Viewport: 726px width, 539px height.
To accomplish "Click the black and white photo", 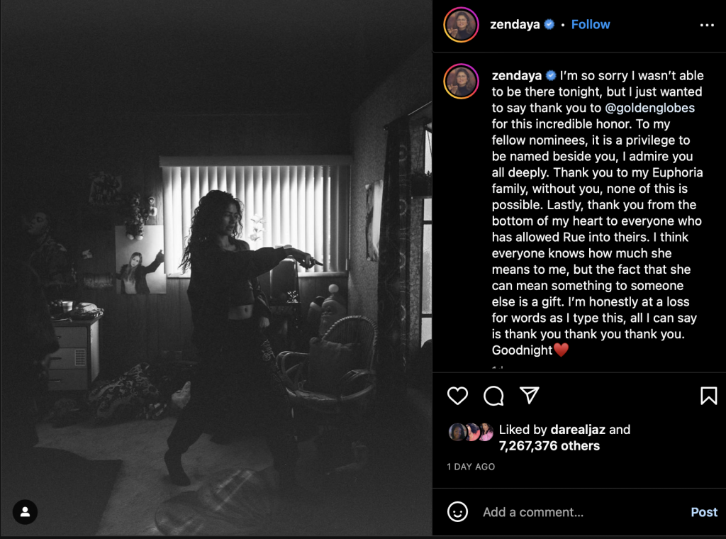I will [216, 269].
